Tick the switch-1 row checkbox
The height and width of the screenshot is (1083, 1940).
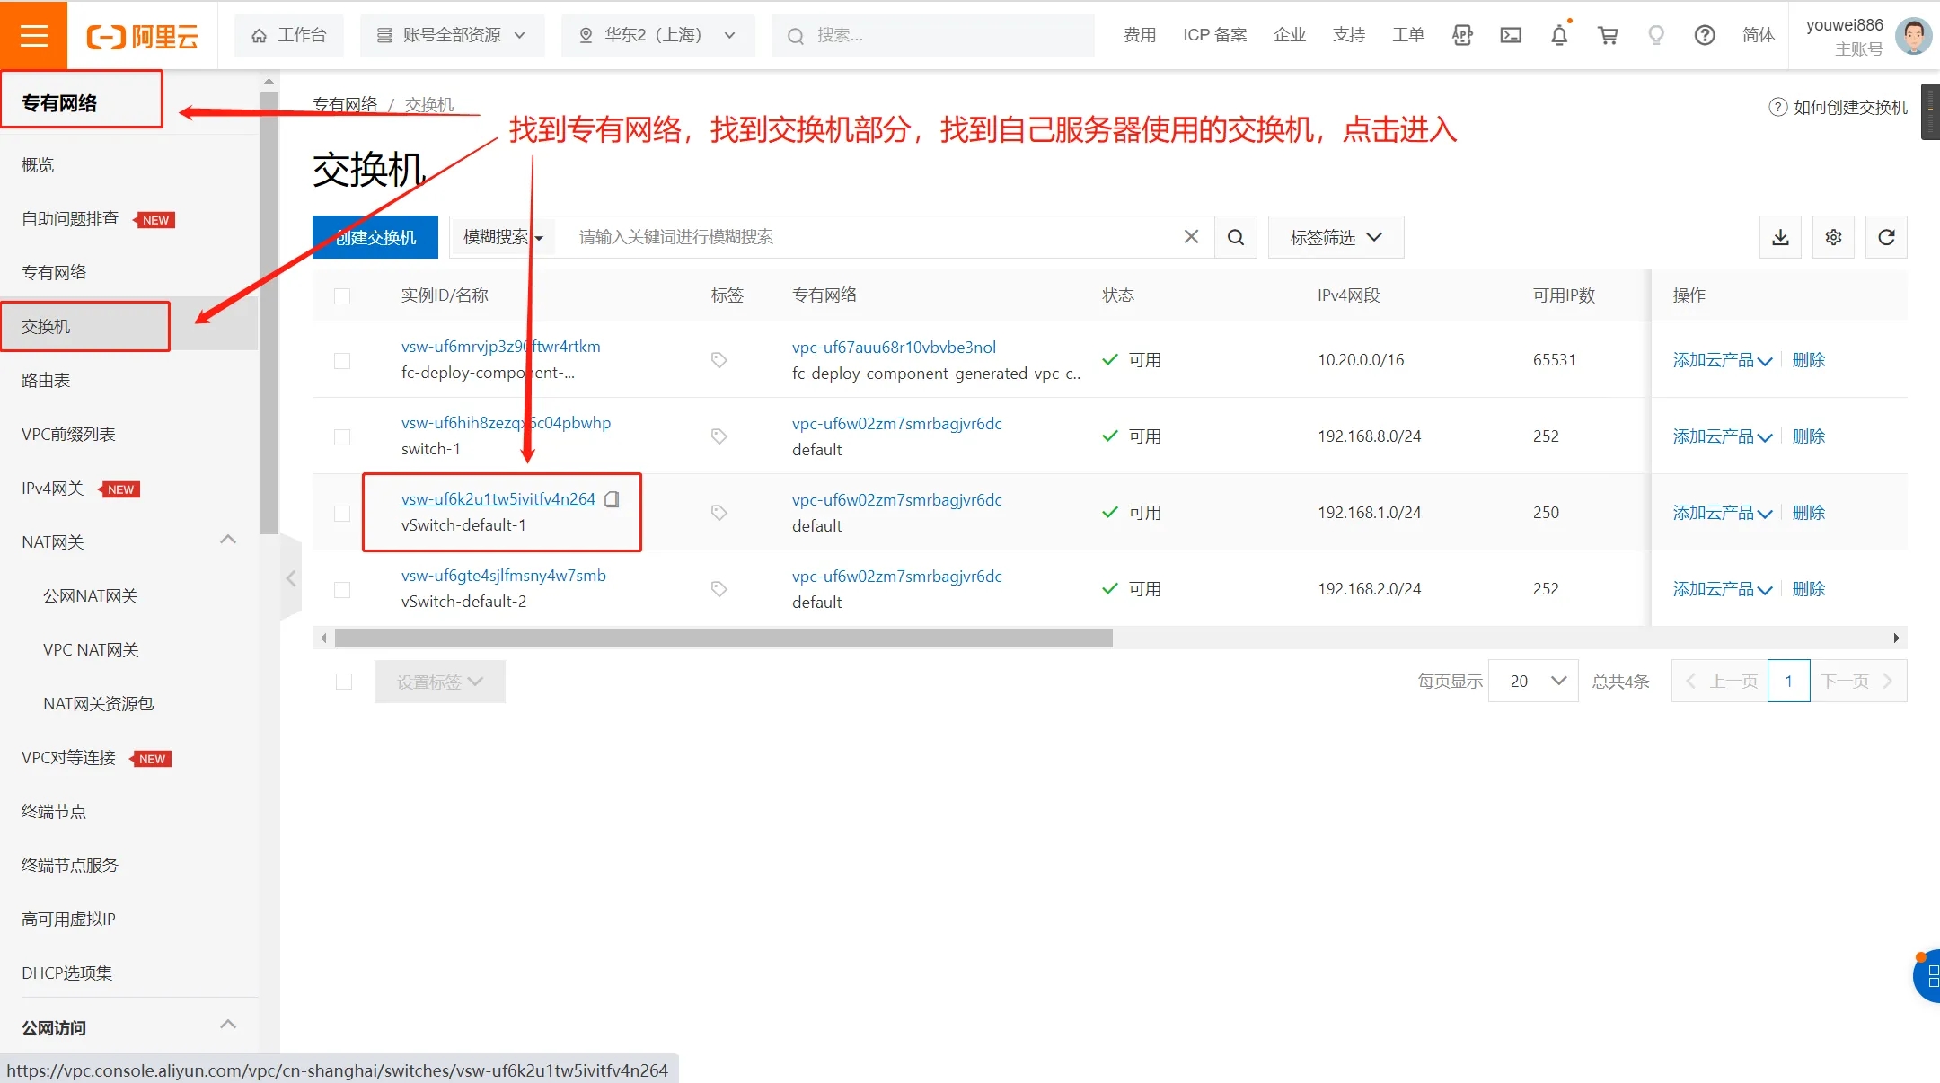click(x=342, y=436)
